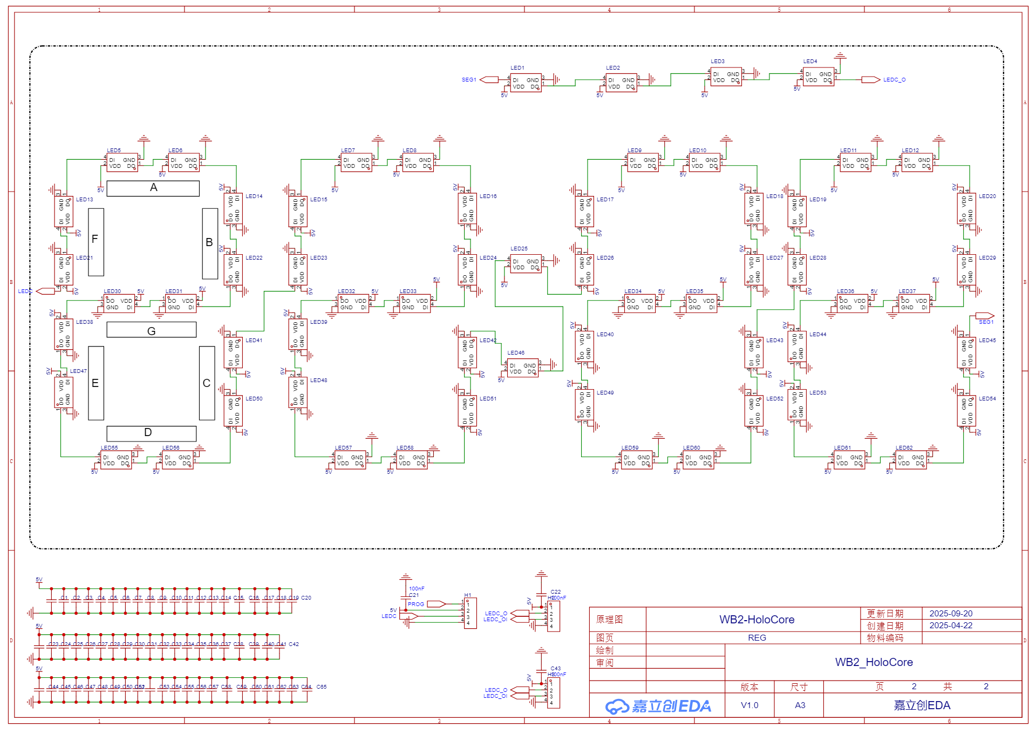
Task: Click the LEDC_O output port near LED4
Action: click(x=870, y=80)
